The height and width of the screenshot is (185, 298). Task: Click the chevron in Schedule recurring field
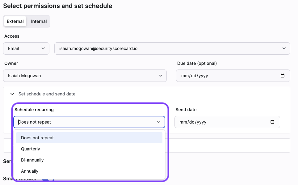pyautogui.click(x=159, y=122)
